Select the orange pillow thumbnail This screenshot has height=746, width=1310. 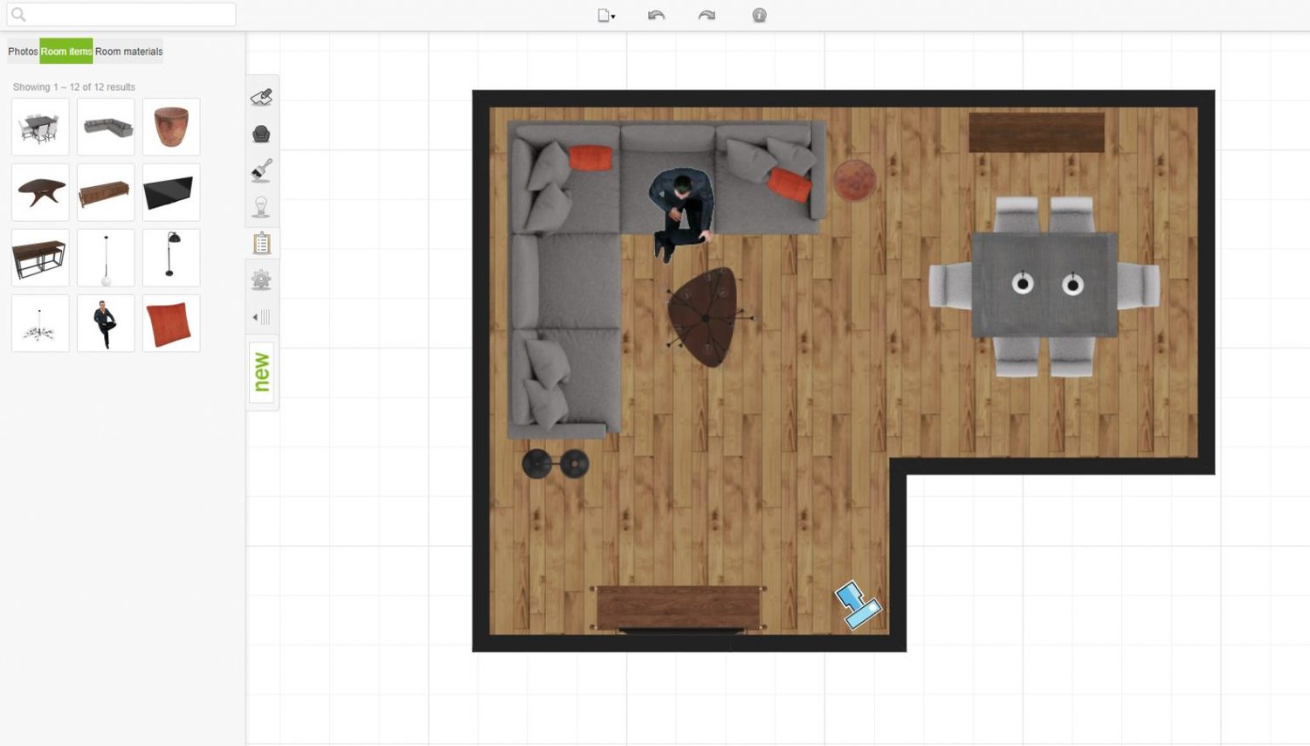[x=170, y=323]
